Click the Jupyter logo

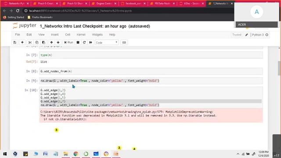25,26
